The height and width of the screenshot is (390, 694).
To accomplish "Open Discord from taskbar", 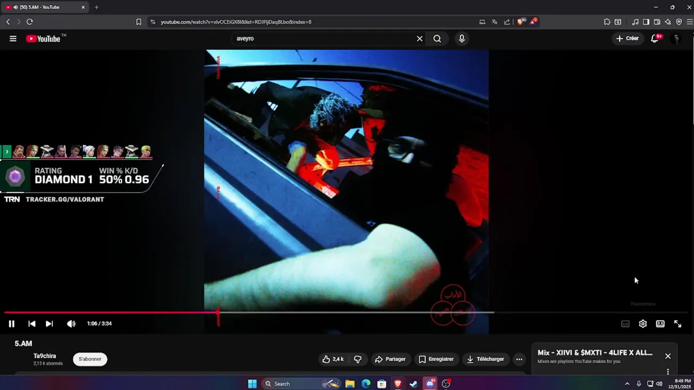I will point(430,383).
